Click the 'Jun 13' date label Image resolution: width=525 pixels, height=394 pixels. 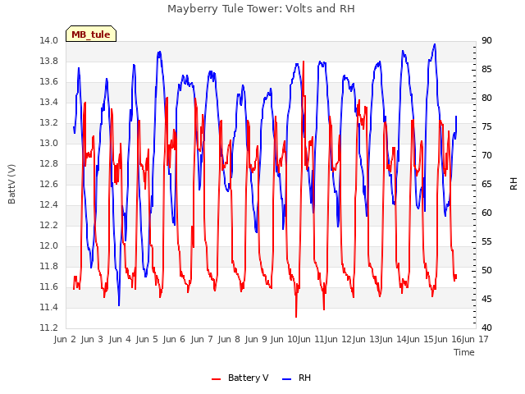click(366, 339)
